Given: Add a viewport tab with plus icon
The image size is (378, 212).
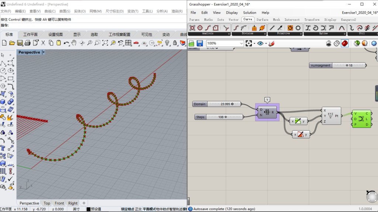Looking at the screenshot, I should tap(84, 203).
